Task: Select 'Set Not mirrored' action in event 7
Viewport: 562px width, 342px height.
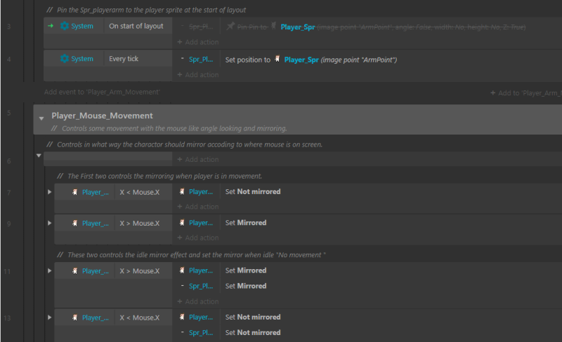Action: pos(253,191)
